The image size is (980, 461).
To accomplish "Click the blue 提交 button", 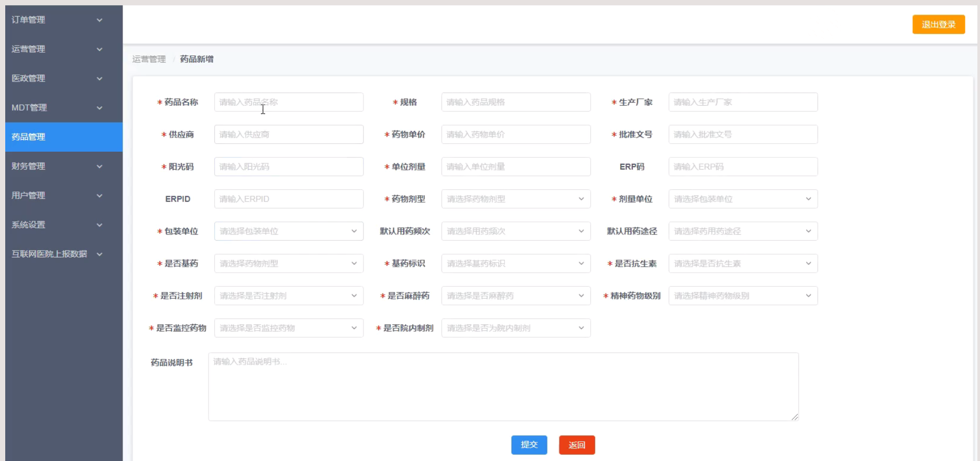I will [529, 445].
